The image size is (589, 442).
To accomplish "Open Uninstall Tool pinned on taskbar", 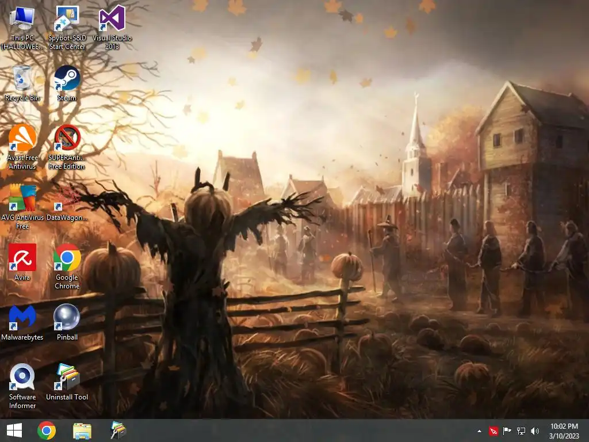I will coord(118,430).
